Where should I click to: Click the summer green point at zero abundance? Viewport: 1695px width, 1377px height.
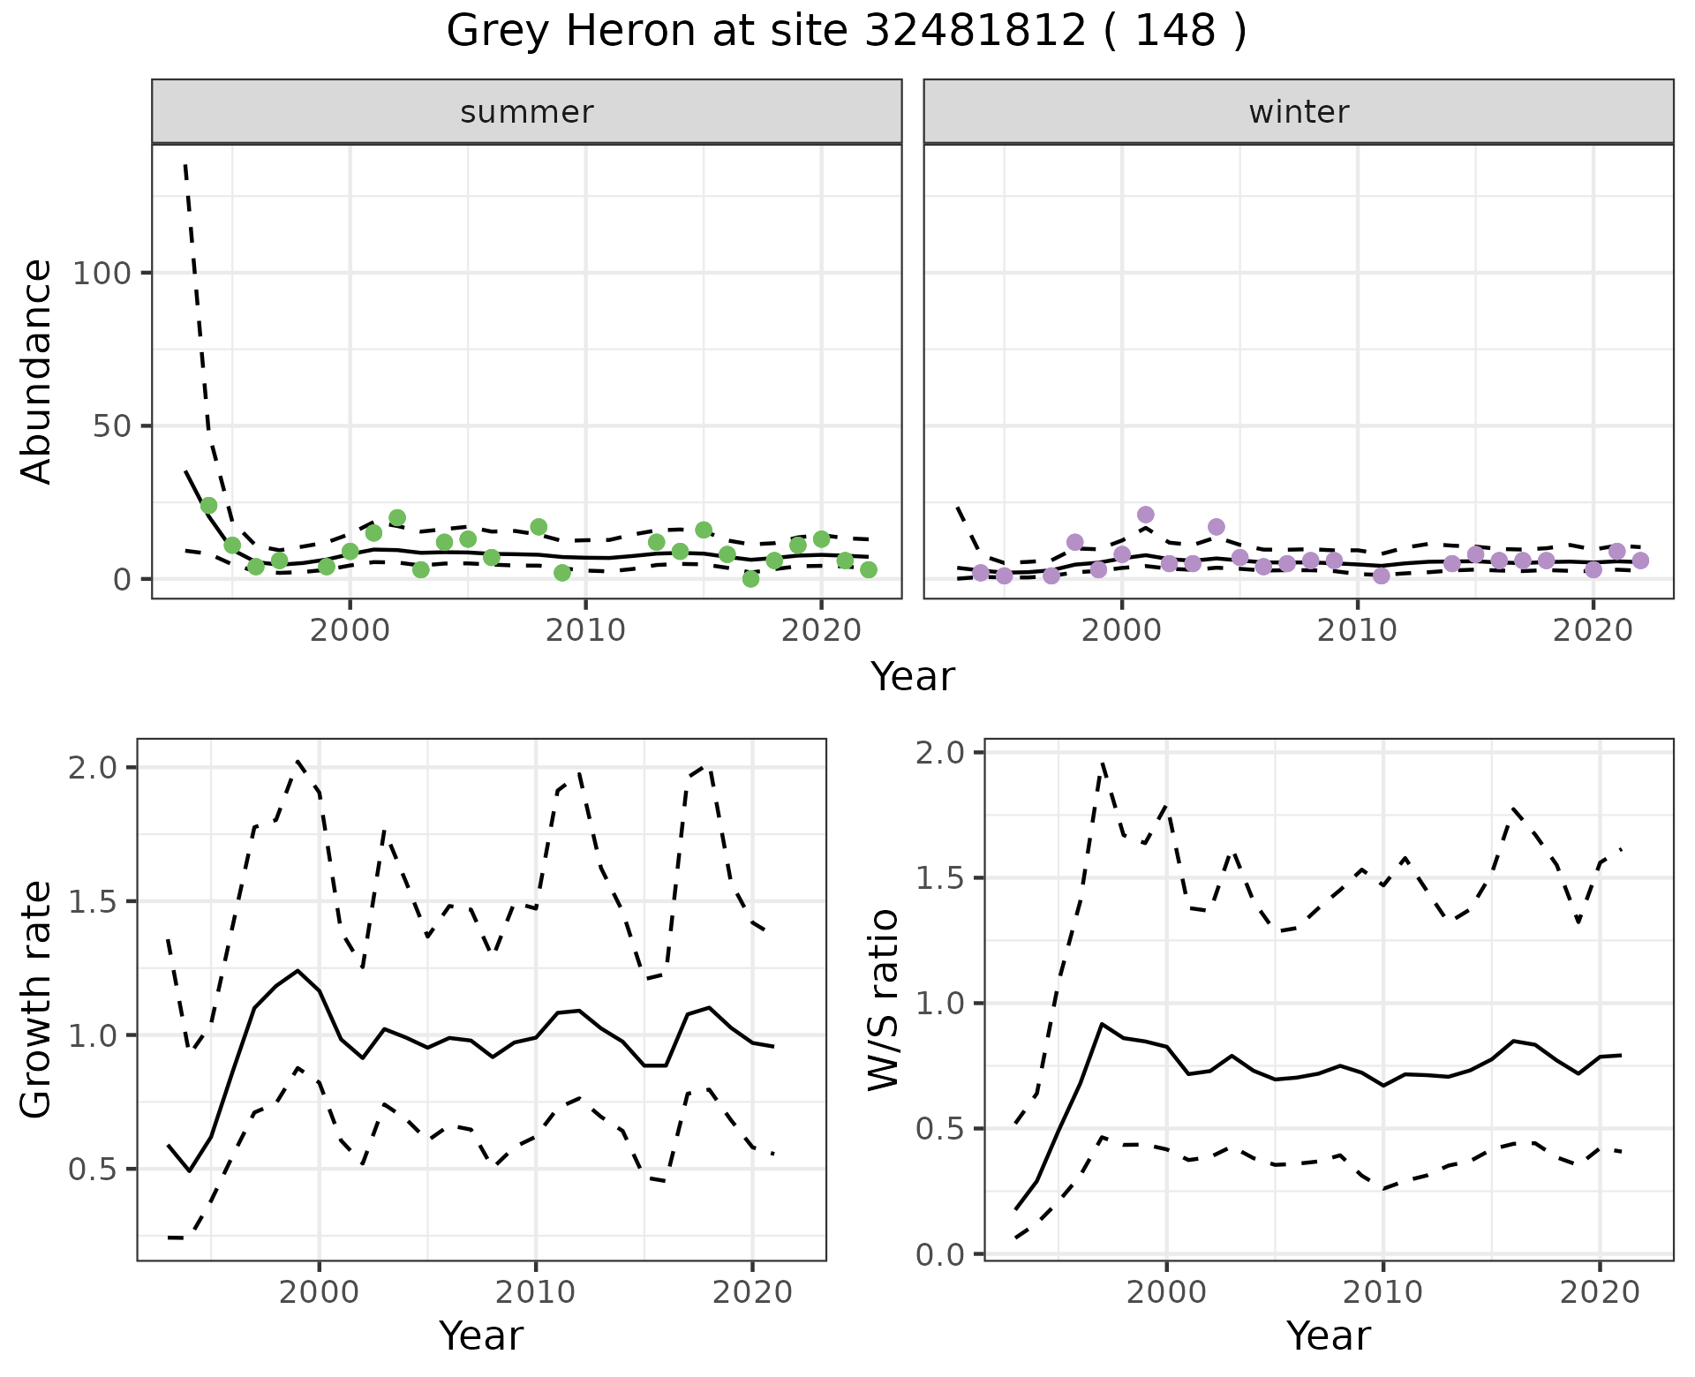coord(750,579)
